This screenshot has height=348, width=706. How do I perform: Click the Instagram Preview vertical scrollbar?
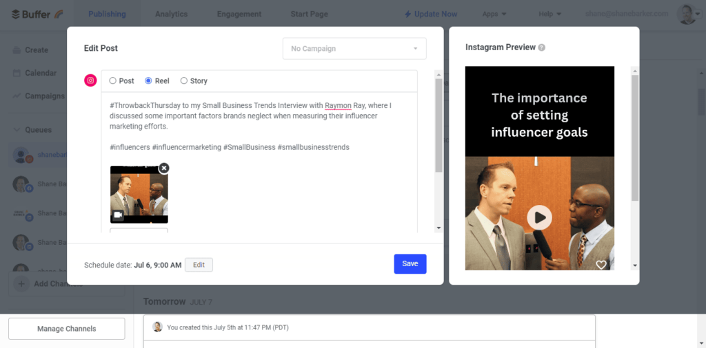[635, 138]
